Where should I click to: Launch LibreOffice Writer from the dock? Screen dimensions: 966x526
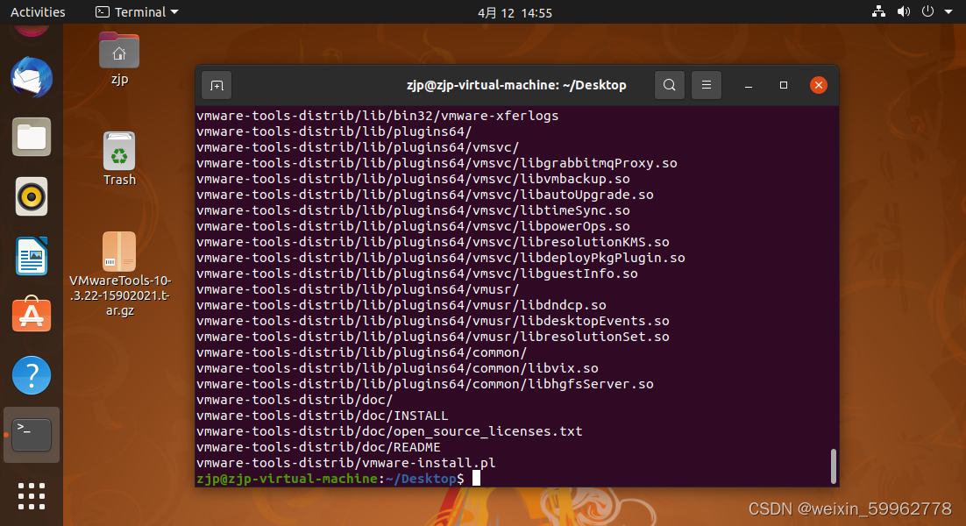[32, 256]
